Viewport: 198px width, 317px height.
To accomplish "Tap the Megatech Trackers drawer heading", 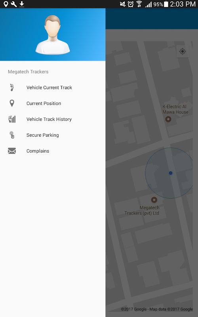I will tap(28, 72).
